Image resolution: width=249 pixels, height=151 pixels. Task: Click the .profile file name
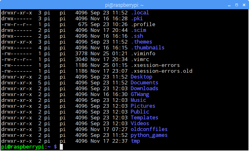(x=143, y=24)
